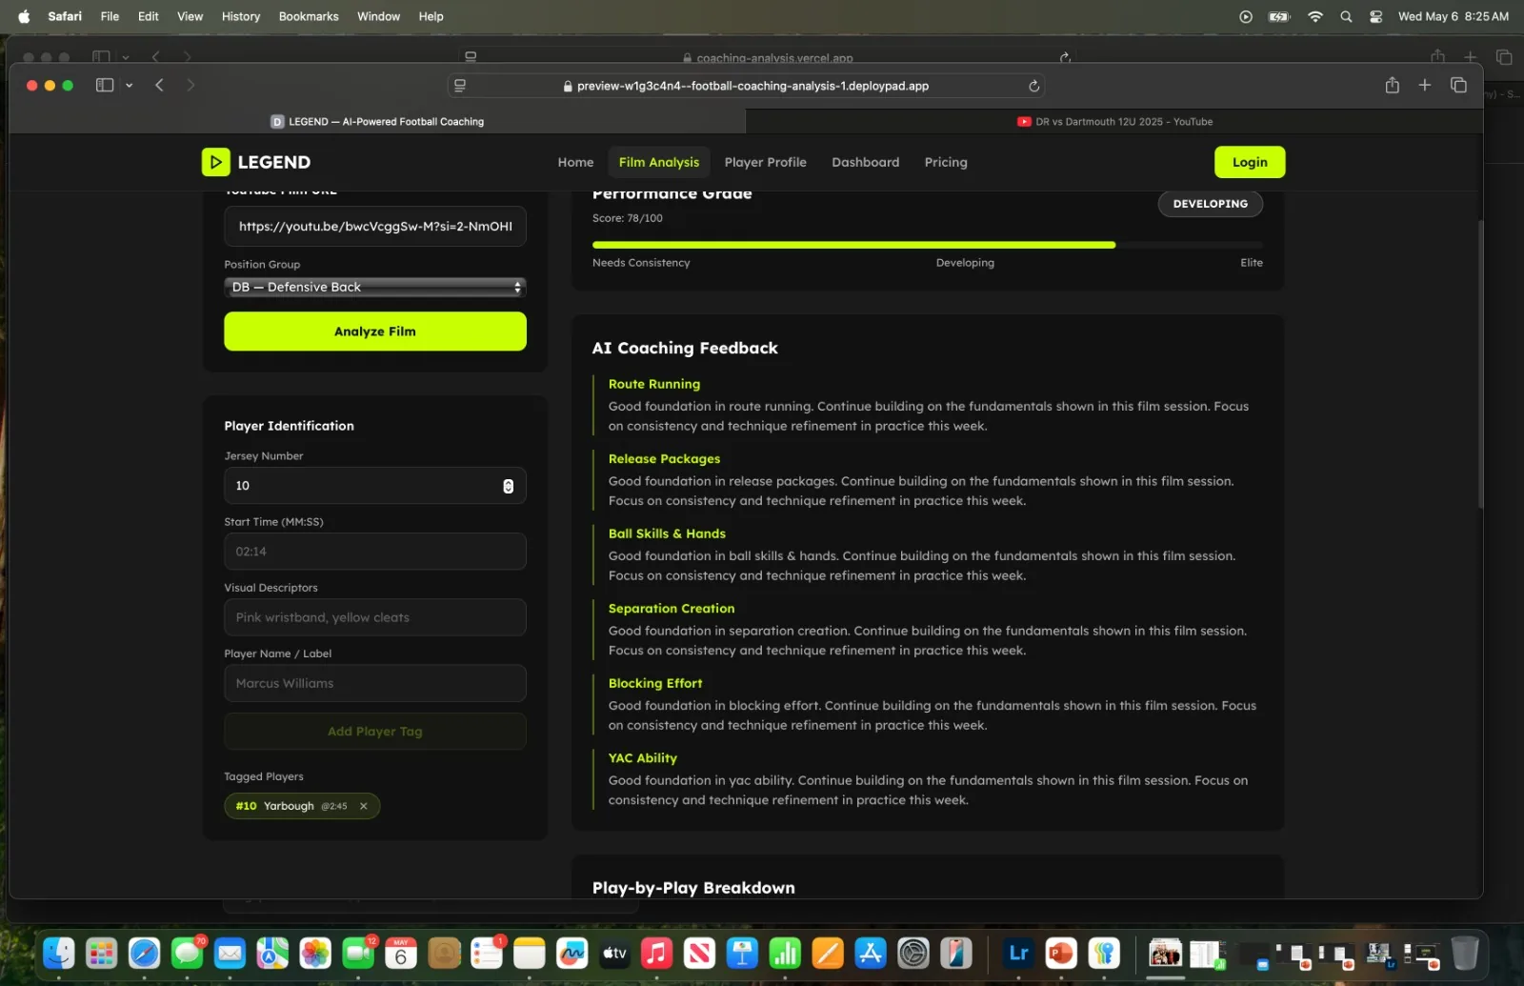Switch to the DR vs Dartmouth YouTube tab
Screen dimensions: 1524x986
click(x=1114, y=122)
